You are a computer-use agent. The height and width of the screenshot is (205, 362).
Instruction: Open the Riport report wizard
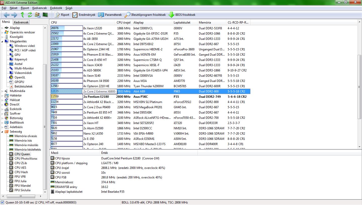[x=62, y=15]
